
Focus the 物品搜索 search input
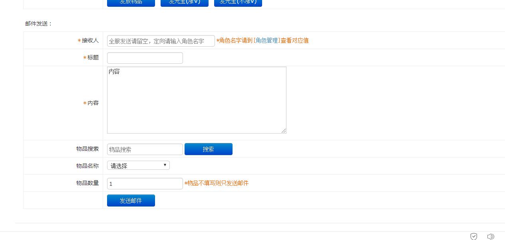pyautogui.click(x=145, y=150)
